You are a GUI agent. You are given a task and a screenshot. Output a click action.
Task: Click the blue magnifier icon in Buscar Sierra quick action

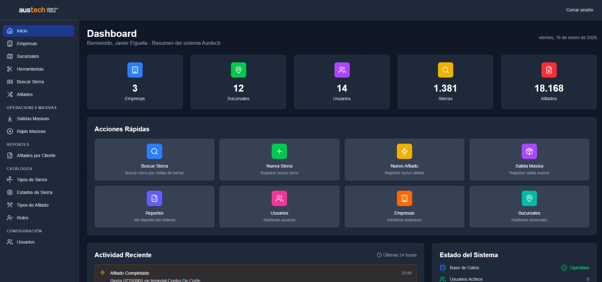click(x=155, y=152)
